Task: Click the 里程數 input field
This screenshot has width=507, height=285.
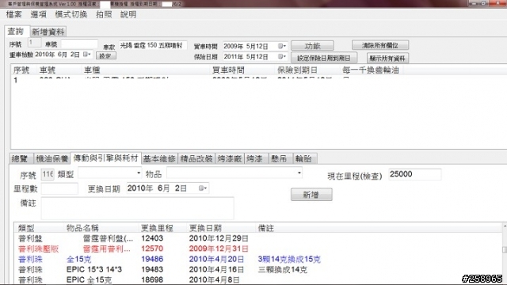Action: click(59, 188)
